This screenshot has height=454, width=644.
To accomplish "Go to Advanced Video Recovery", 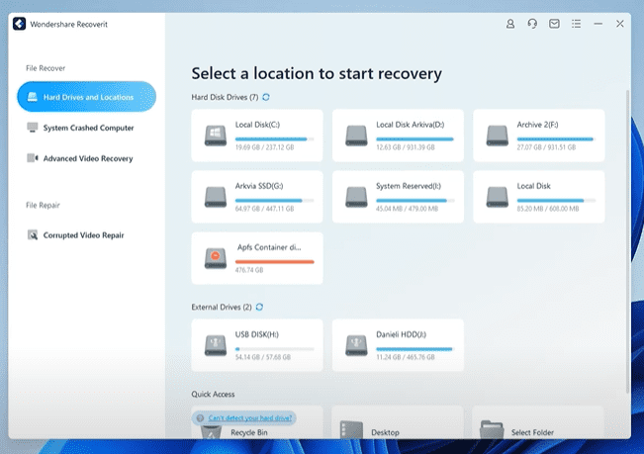I will click(87, 158).
